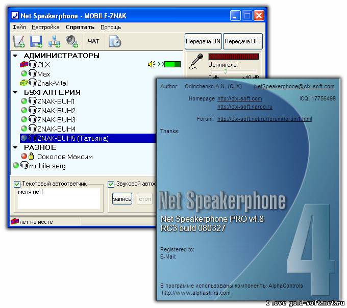Click the green volume level bar for CLX
This screenshot has height=308, width=347.
click(172, 64)
